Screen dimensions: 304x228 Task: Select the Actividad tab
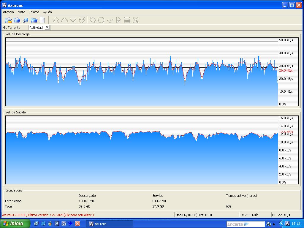(36, 28)
